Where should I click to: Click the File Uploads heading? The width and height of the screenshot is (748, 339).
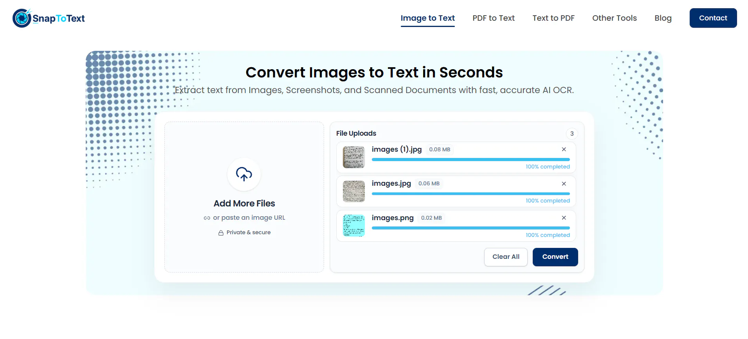click(356, 133)
